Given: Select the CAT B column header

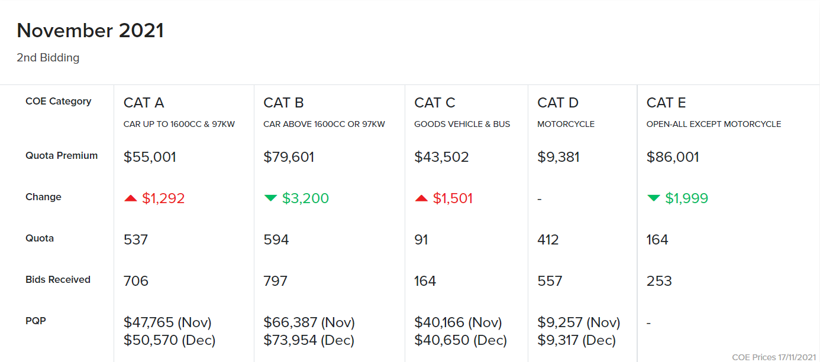Looking at the screenshot, I should [x=283, y=103].
